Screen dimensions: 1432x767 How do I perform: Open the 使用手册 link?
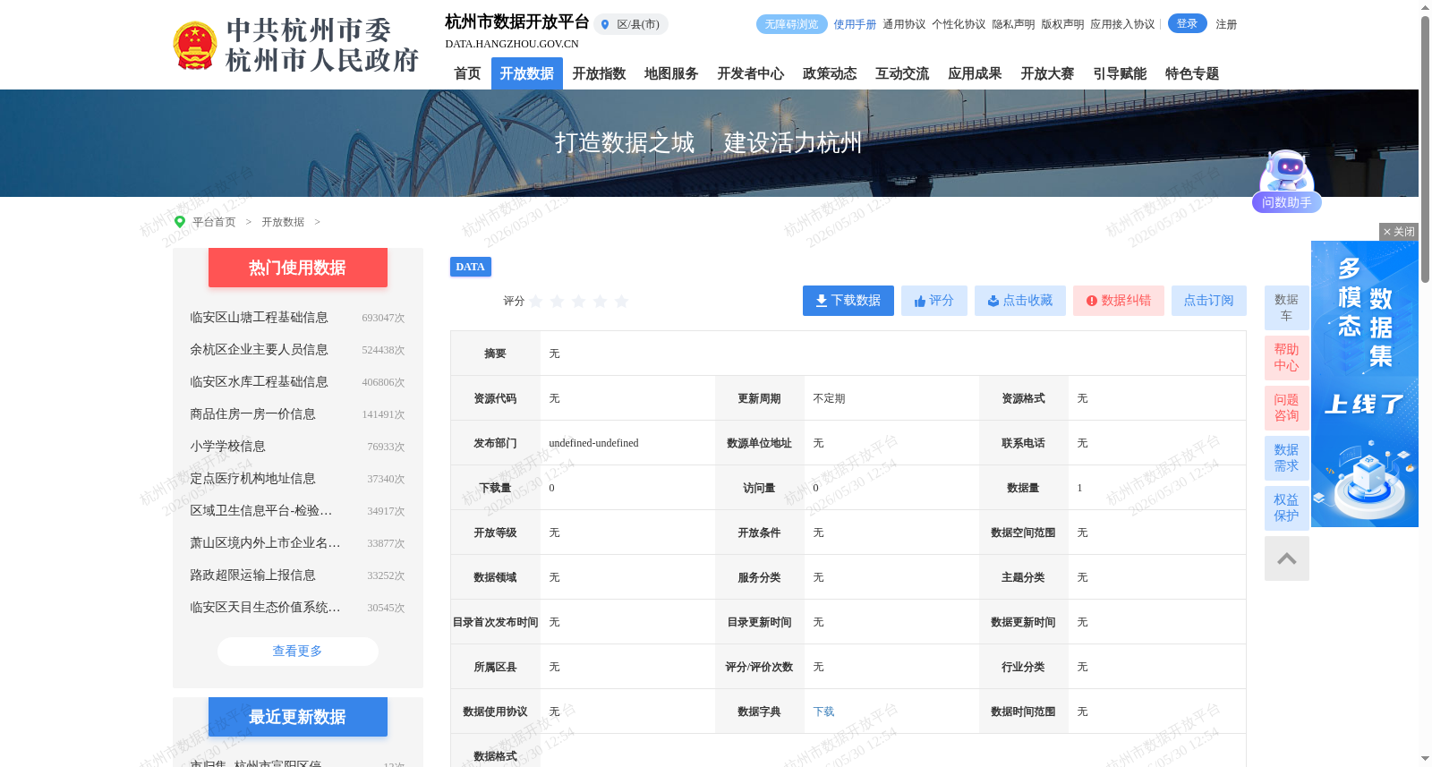[855, 24]
